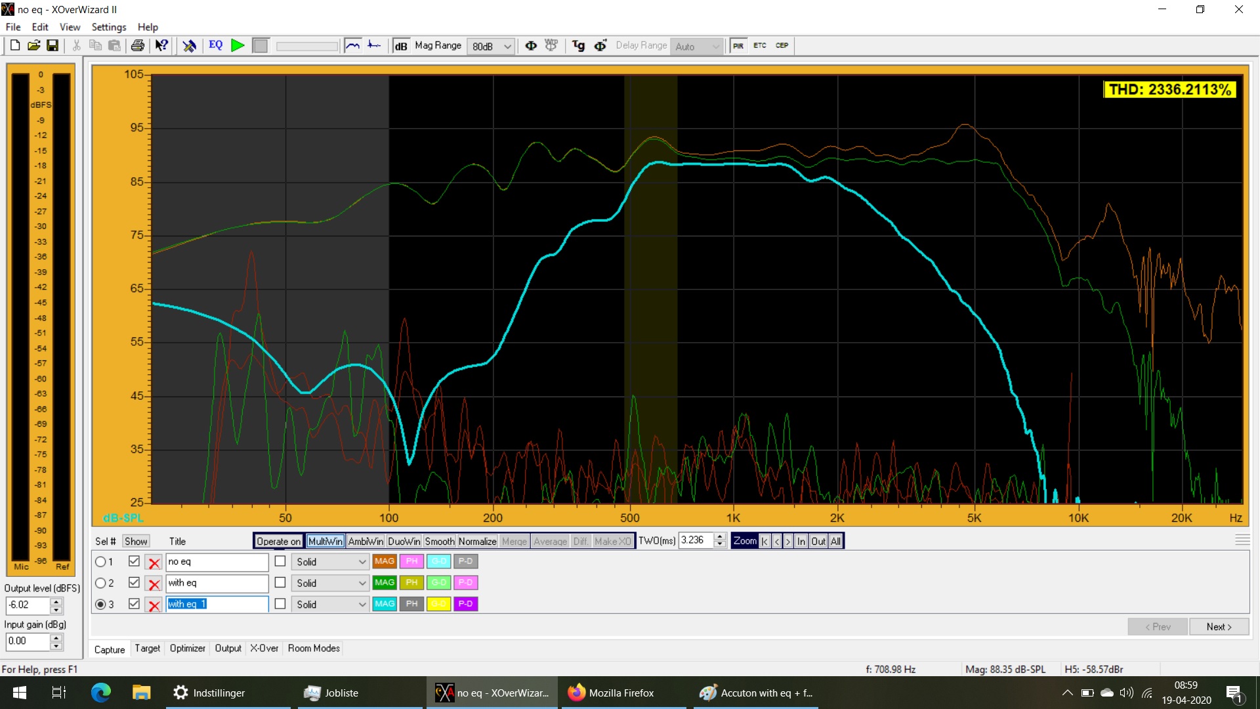Click green MAG swatch for 'with eq'
Image resolution: width=1260 pixels, height=709 pixels.
point(385,582)
